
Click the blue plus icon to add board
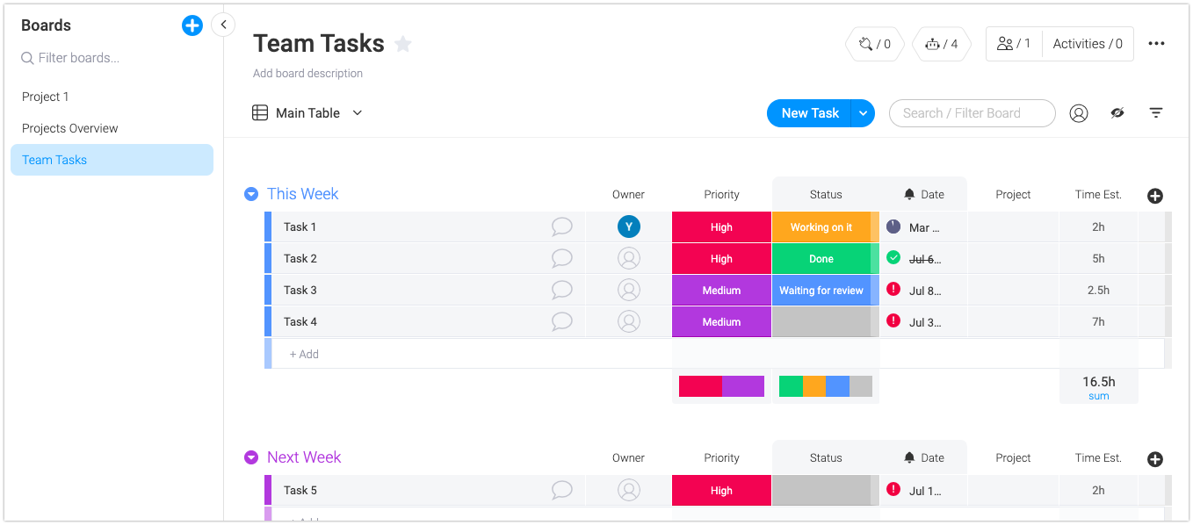coord(192,25)
